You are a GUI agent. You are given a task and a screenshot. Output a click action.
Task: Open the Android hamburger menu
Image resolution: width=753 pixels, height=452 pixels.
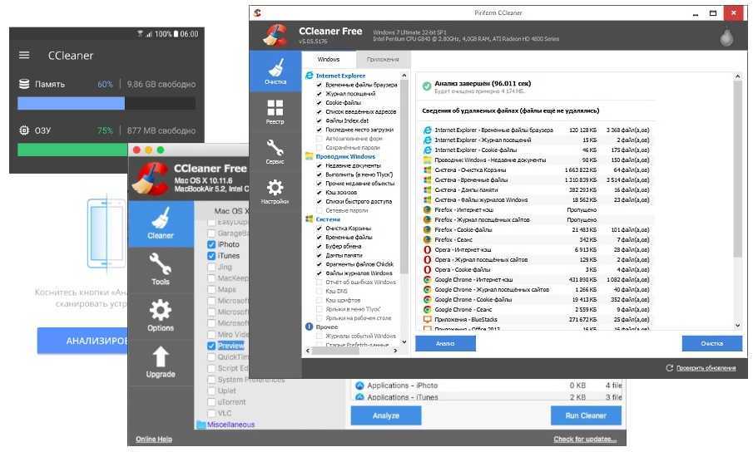(24, 56)
